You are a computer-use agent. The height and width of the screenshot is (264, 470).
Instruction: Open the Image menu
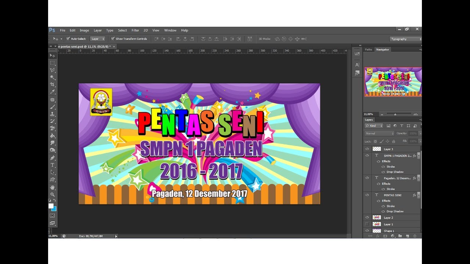84,30
